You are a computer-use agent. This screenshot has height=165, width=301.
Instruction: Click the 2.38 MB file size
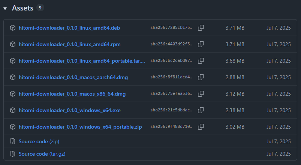[x=235, y=111]
